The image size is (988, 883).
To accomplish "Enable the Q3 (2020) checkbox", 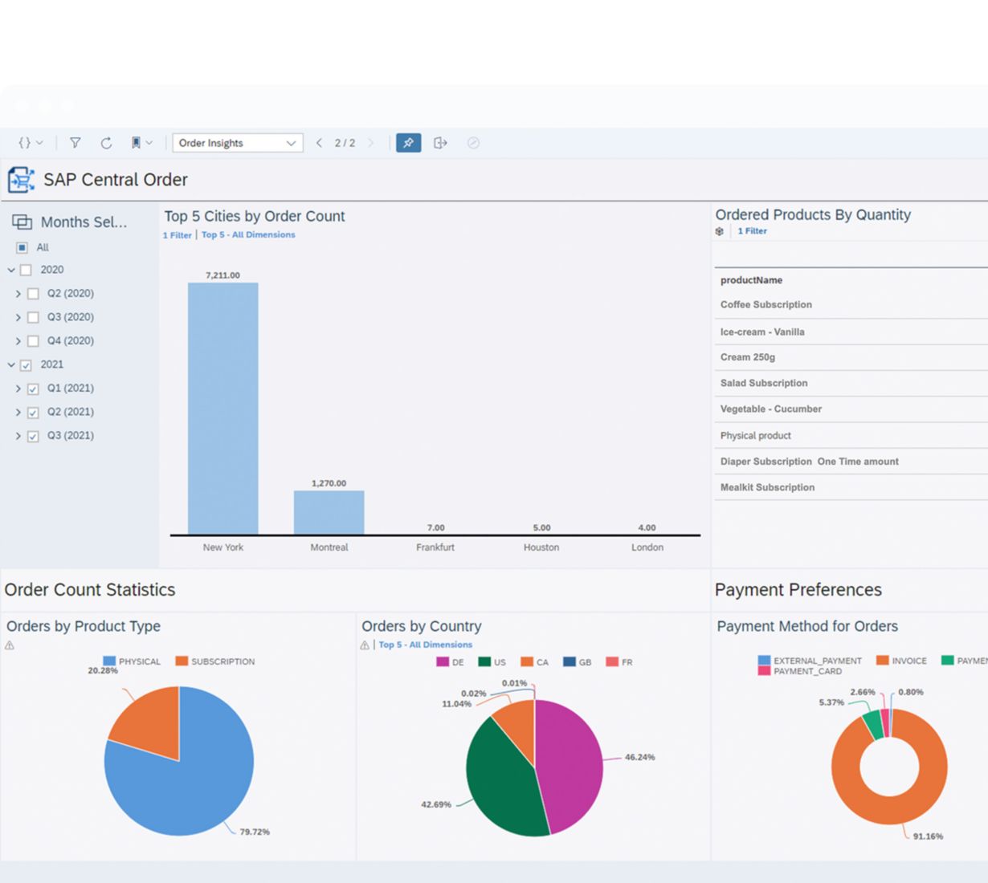I will point(33,318).
